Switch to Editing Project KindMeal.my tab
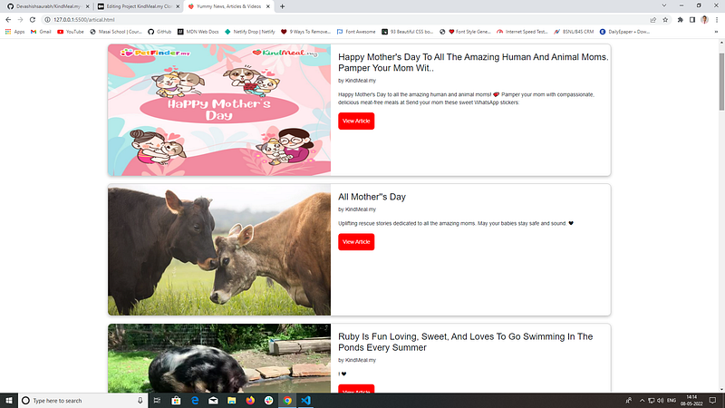Image resolution: width=725 pixels, height=408 pixels. [139, 6]
